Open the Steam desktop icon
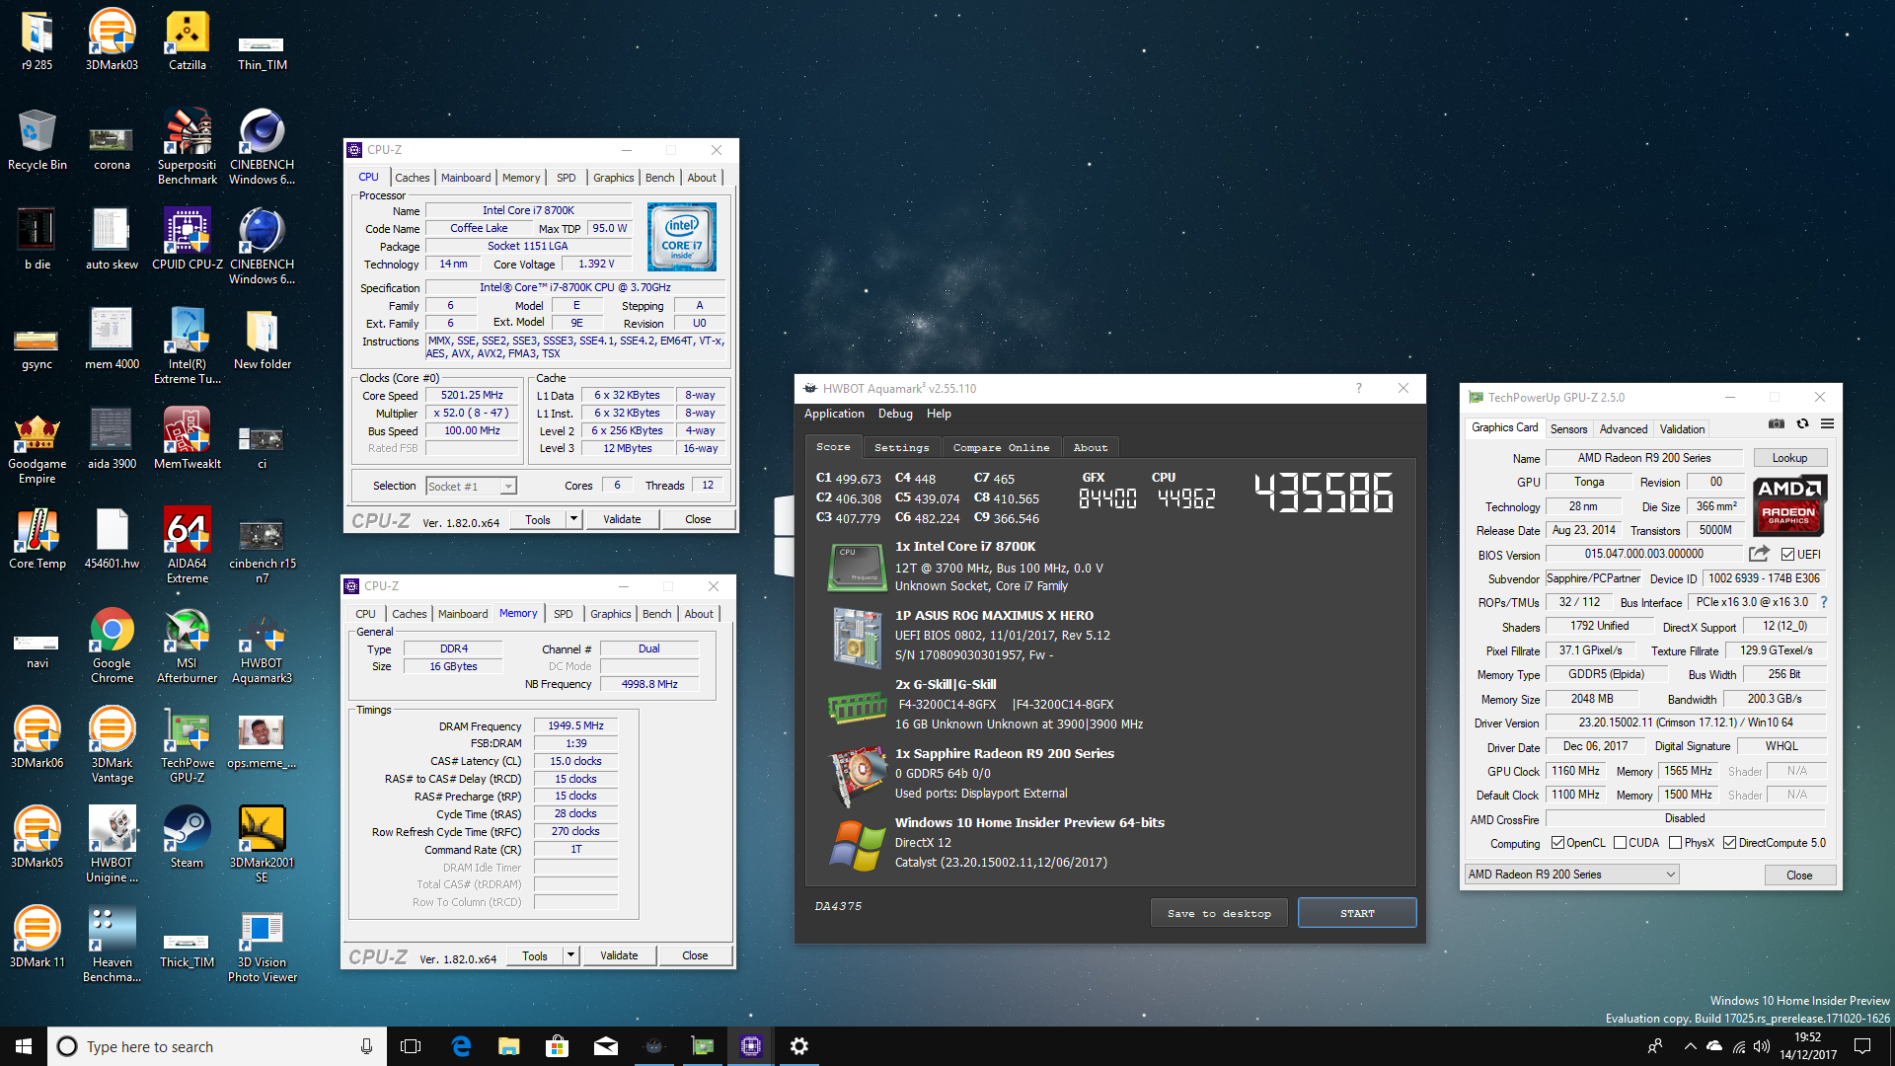This screenshot has width=1895, height=1066. 187,838
